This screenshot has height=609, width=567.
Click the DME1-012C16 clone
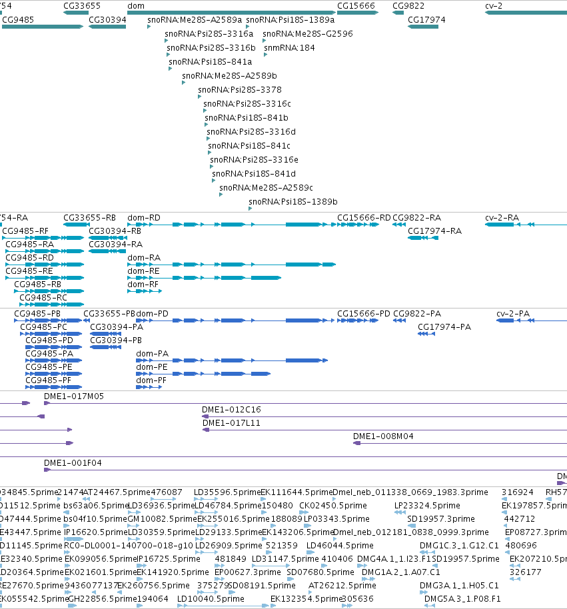coord(384,416)
